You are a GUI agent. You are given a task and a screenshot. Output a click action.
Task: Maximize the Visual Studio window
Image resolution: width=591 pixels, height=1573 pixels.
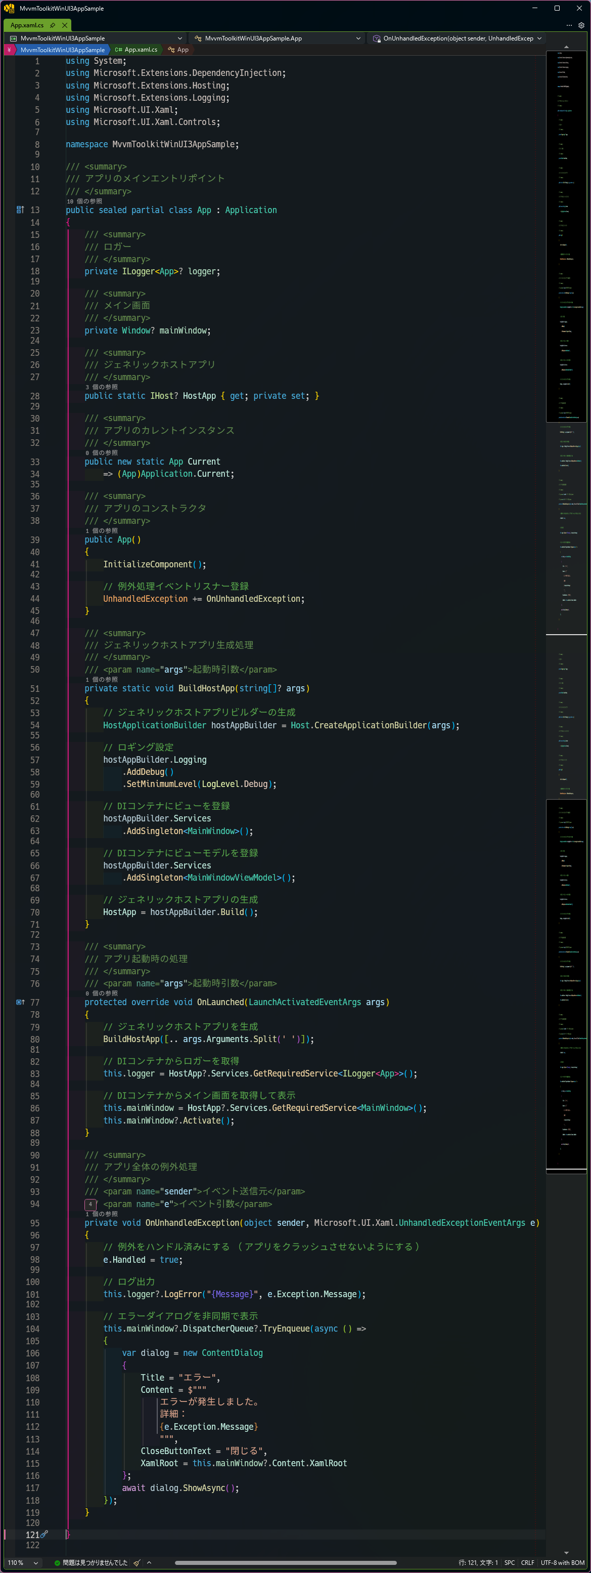557,8
